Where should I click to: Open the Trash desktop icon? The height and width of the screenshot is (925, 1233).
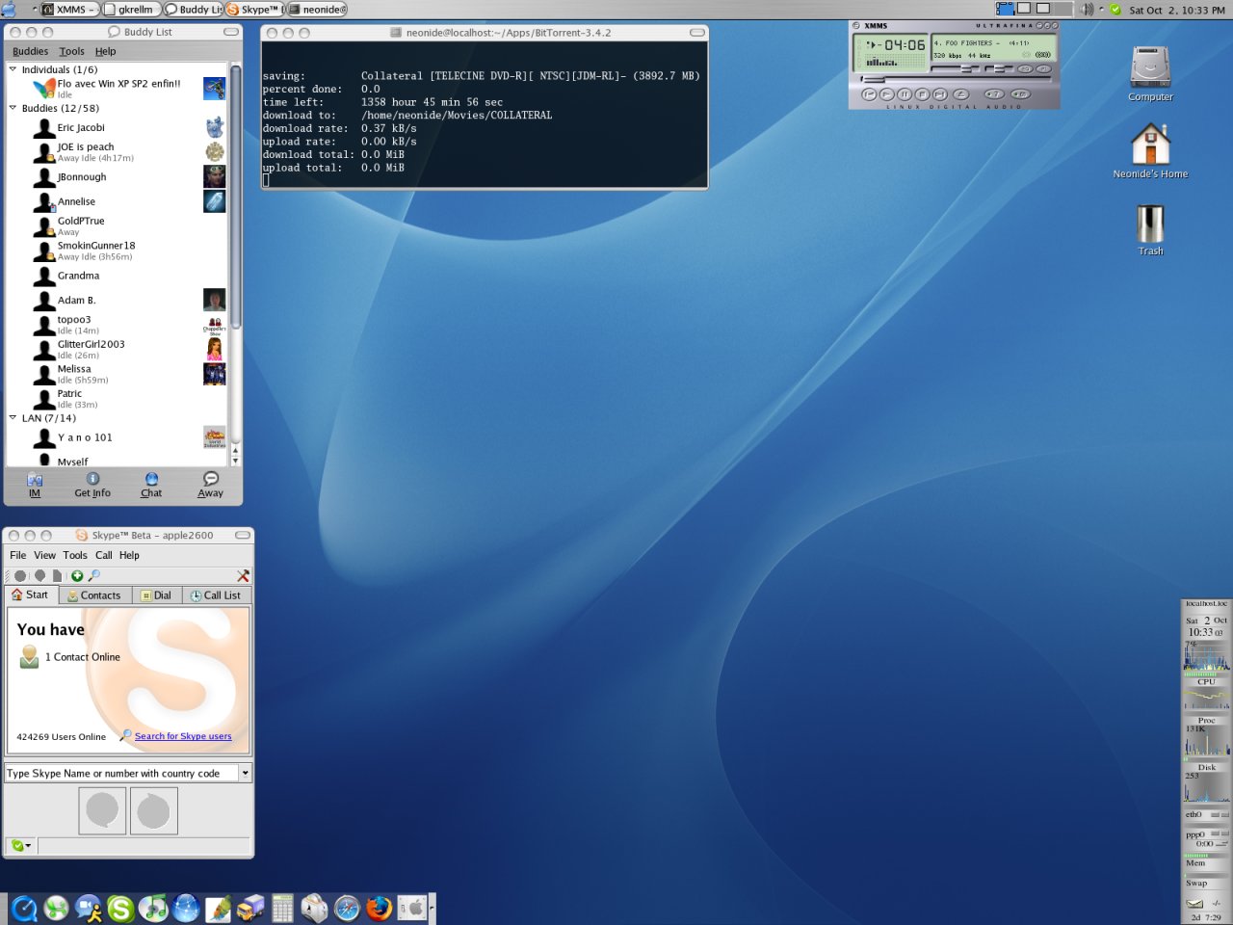point(1150,229)
